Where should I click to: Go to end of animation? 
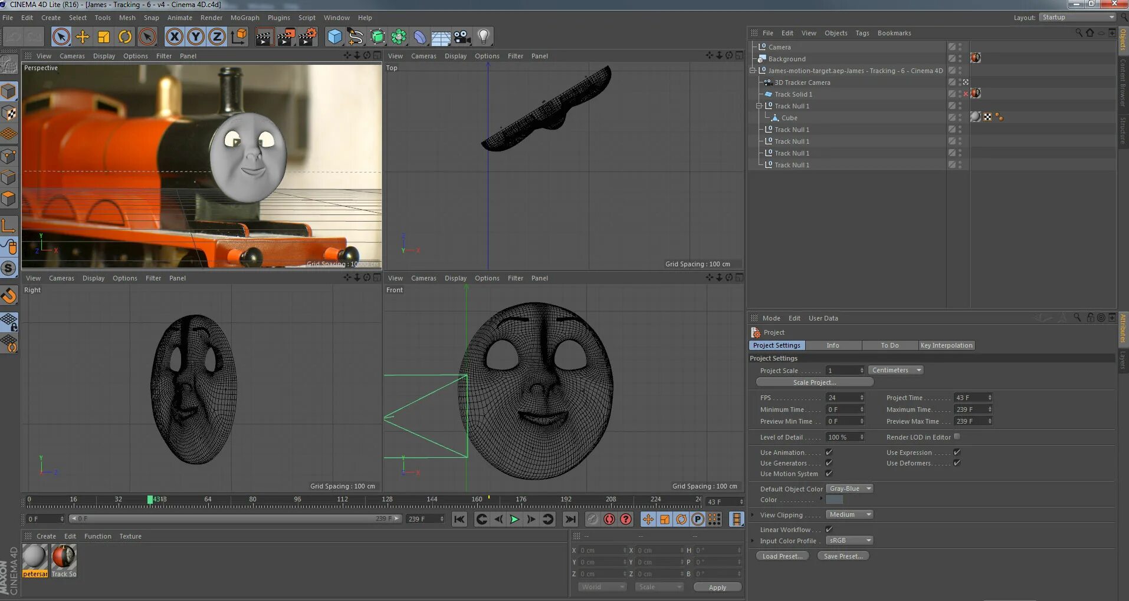[570, 519]
